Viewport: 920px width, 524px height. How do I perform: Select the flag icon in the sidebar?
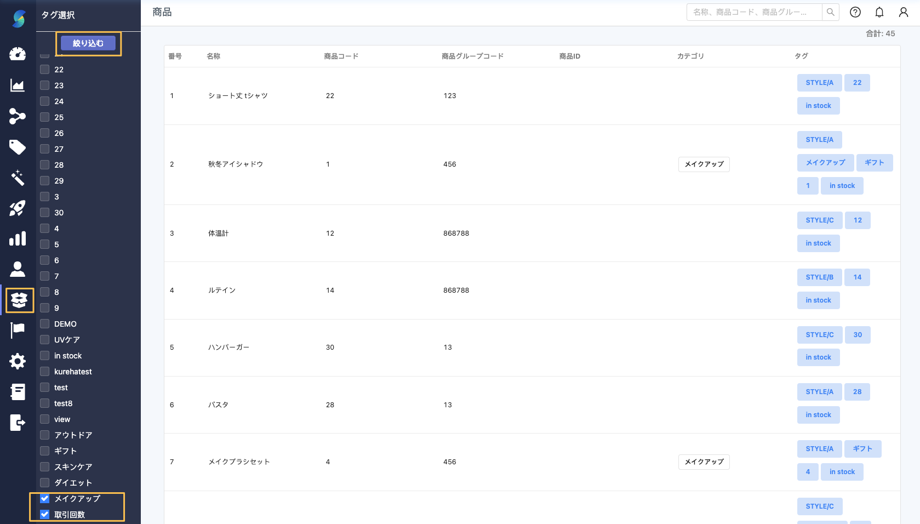tap(18, 330)
